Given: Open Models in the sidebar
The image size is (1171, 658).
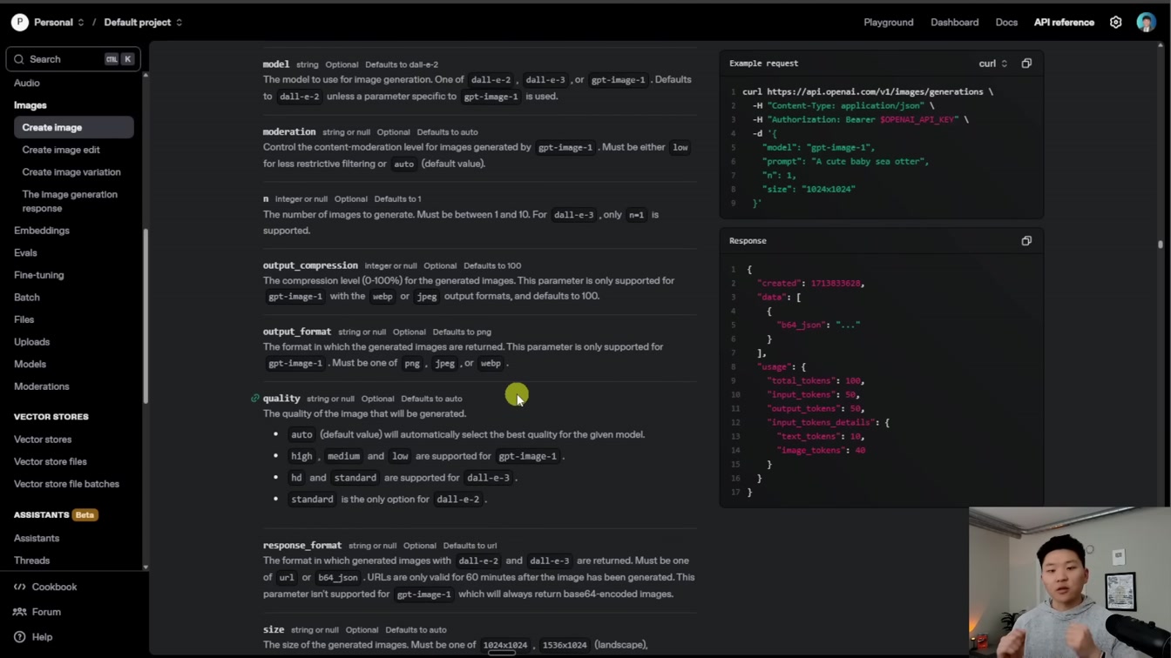Looking at the screenshot, I should point(30,365).
